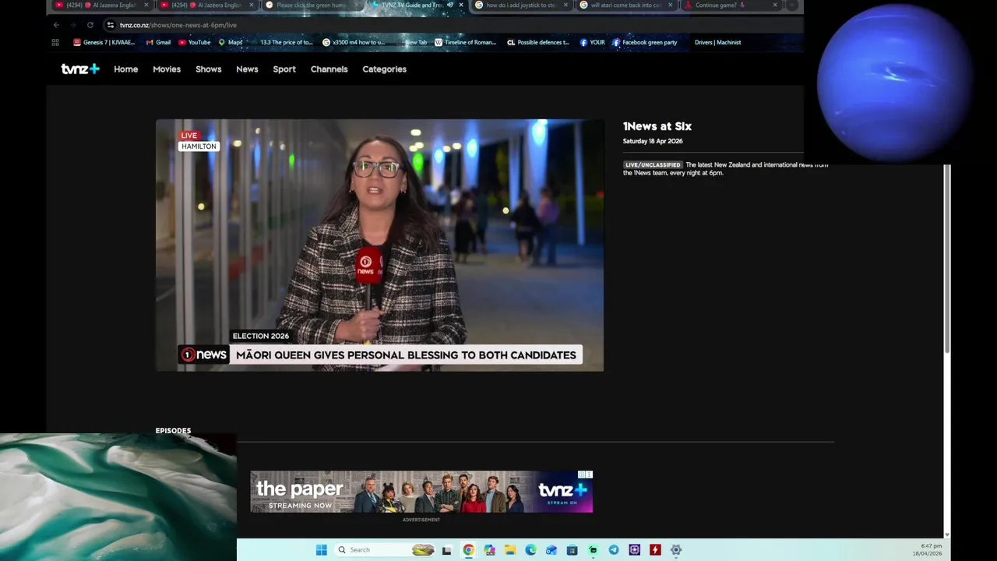The width and height of the screenshot is (997, 561).
Task: Open the 'Timeline of Roman...' bookmark
Action: (465, 43)
